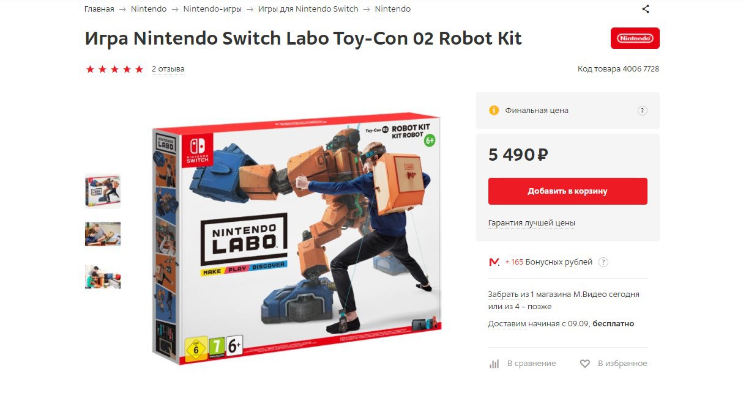Open Игры для Nintendo Switch breadcrumb
The image size is (746, 410).
(x=308, y=9)
